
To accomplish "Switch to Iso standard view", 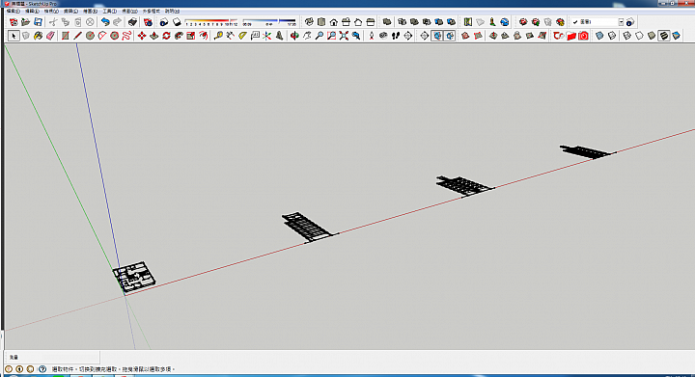I will click(x=309, y=22).
